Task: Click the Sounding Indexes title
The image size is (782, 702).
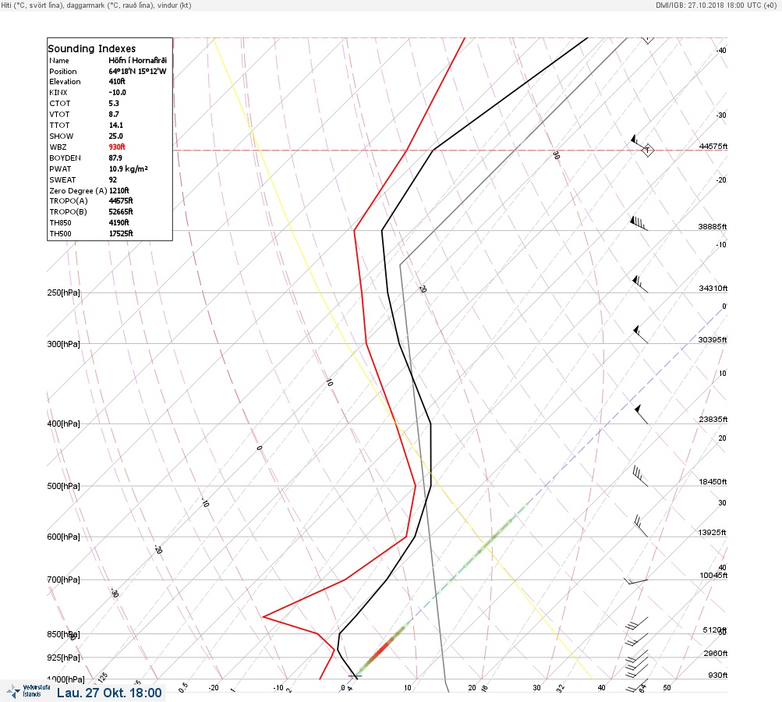Action: pos(92,48)
